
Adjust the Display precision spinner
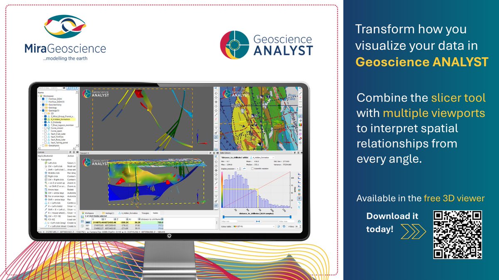click(x=239, y=168)
